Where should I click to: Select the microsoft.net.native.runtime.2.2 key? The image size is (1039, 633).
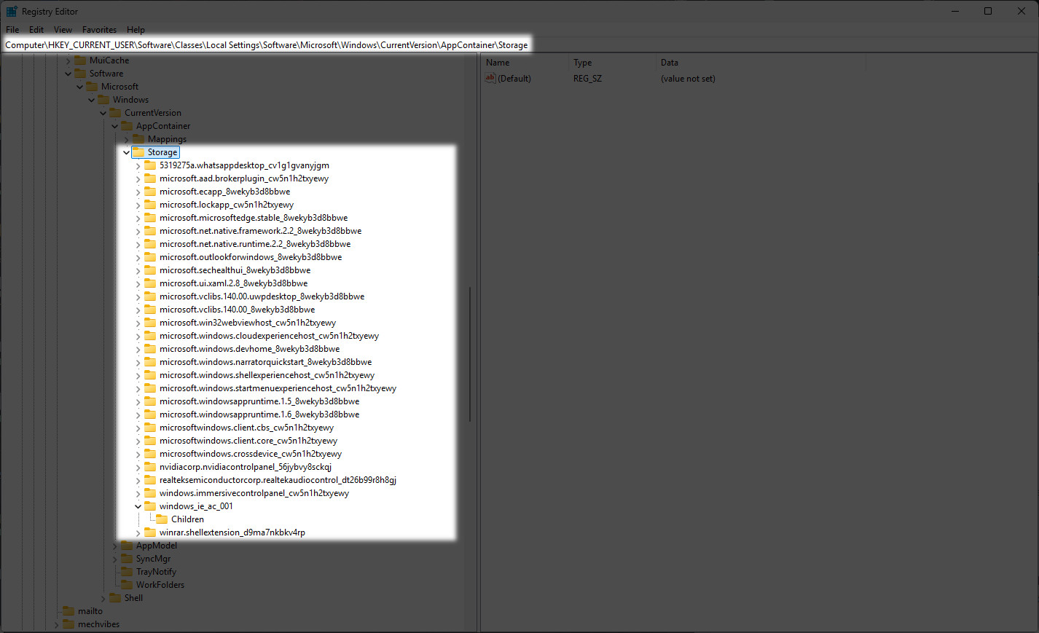coord(255,244)
